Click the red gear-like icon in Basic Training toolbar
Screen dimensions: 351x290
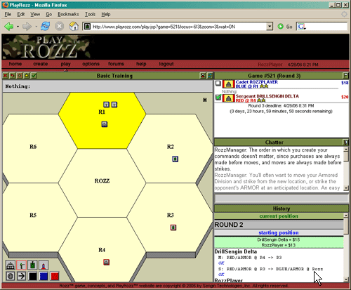tap(20, 76)
